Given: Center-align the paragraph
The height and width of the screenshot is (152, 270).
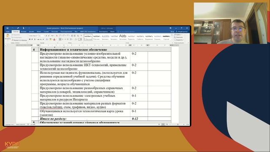Looking at the screenshot, I should (x=62, y=39).
